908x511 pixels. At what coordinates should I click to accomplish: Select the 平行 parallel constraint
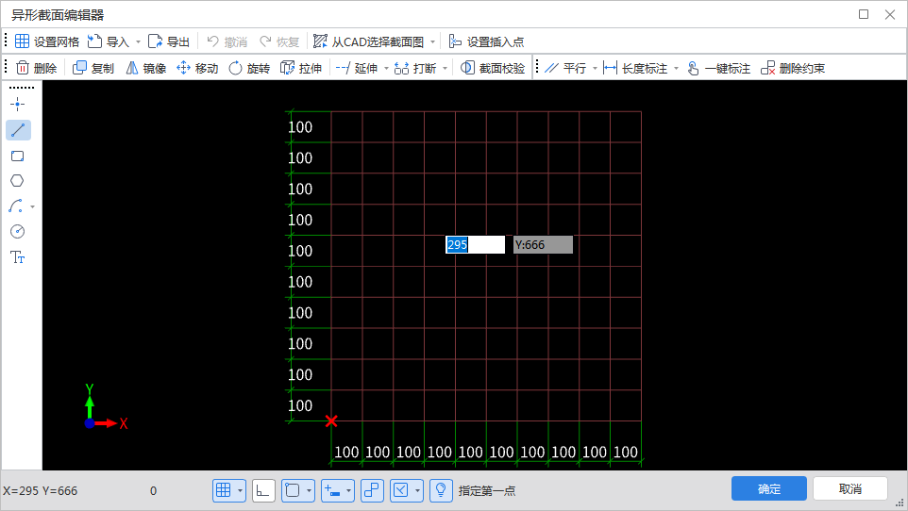(565, 68)
